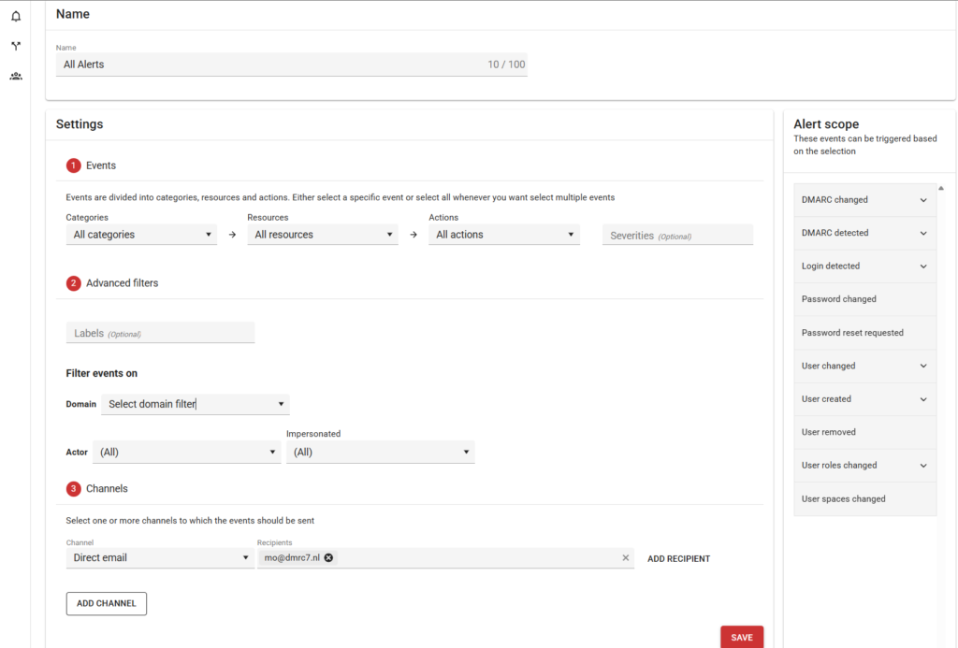Open the Channel Direct email dropdown
Image resolution: width=958 pixels, height=648 pixels.
coord(159,558)
